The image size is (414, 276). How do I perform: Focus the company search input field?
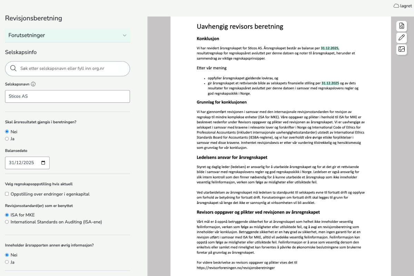pyautogui.click(x=67, y=69)
